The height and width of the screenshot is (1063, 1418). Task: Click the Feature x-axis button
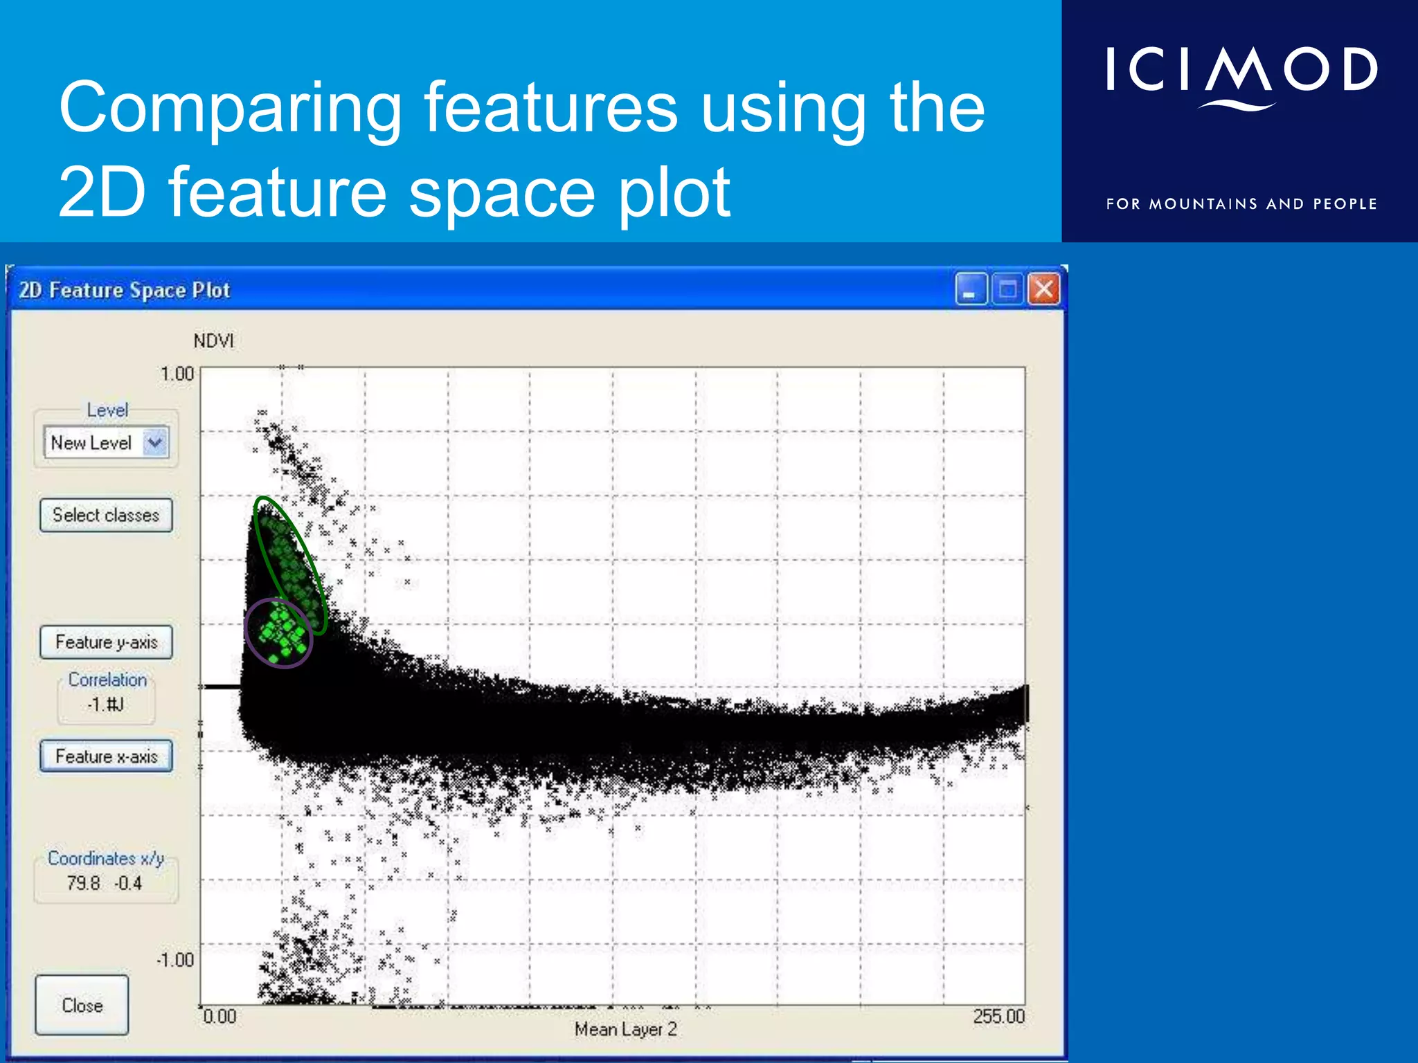[x=106, y=756]
